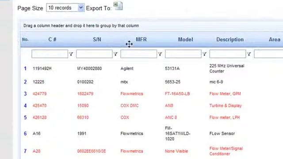Select cell A16 in row 6
Viewport: 283px width, 159px height.
[x=36, y=133]
